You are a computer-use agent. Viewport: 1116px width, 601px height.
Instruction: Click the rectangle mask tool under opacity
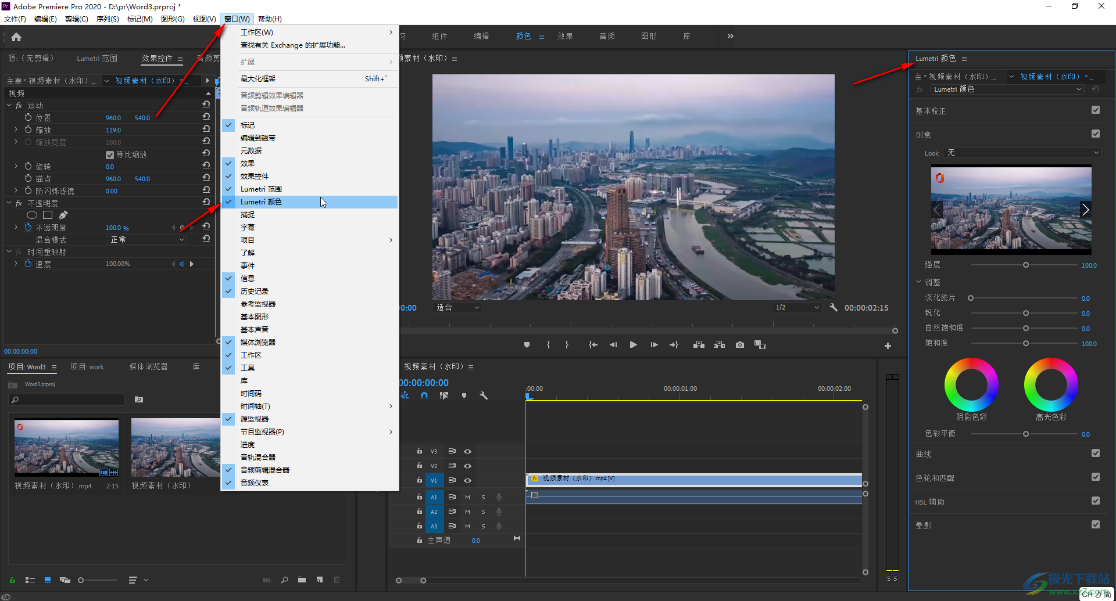(x=48, y=215)
